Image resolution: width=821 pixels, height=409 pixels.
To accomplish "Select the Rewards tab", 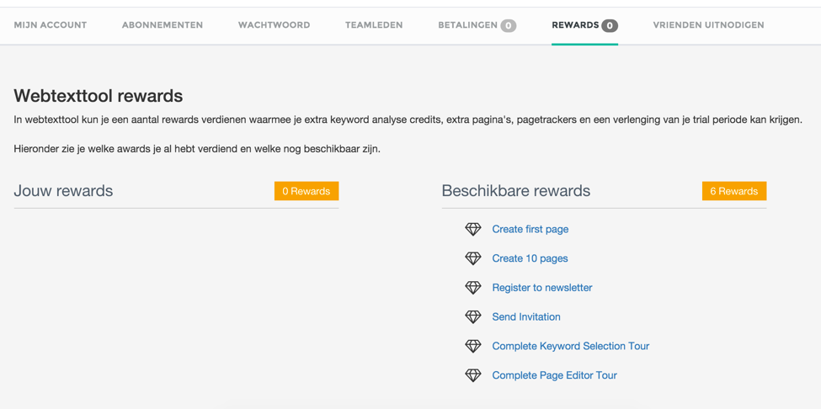I will pyautogui.click(x=584, y=25).
